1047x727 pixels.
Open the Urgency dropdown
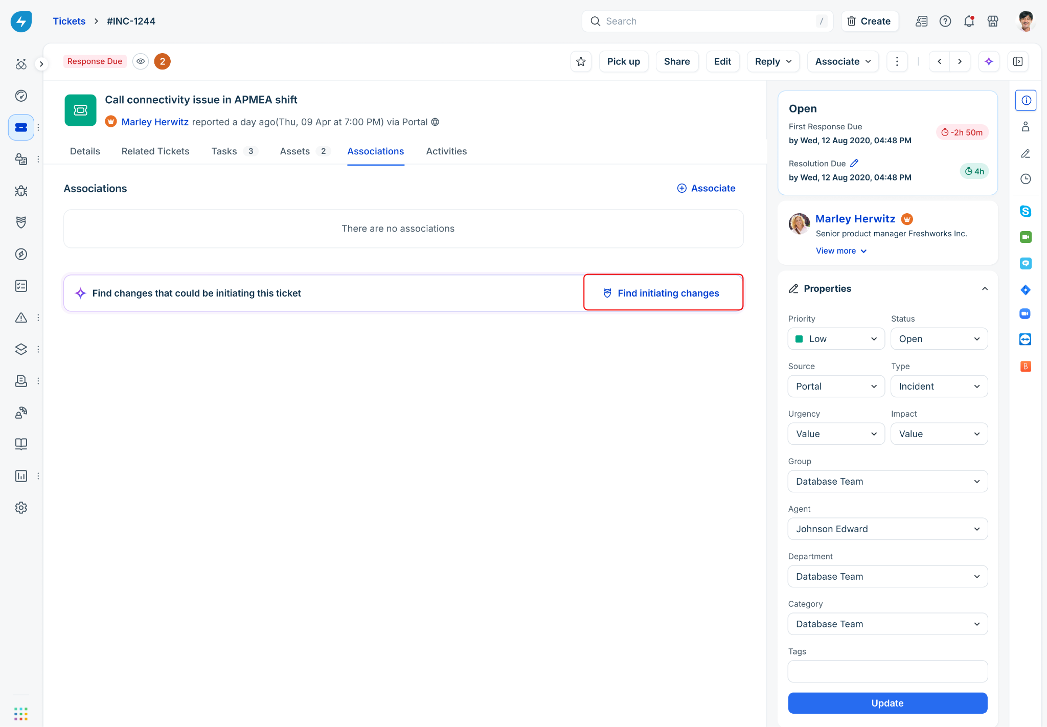[x=836, y=434]
